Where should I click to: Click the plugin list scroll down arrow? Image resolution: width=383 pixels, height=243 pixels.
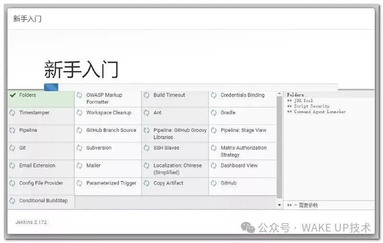click(280, 205)
